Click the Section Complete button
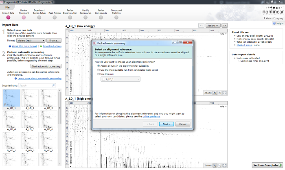Screen dimensions: 285x170 pos(267,165)
